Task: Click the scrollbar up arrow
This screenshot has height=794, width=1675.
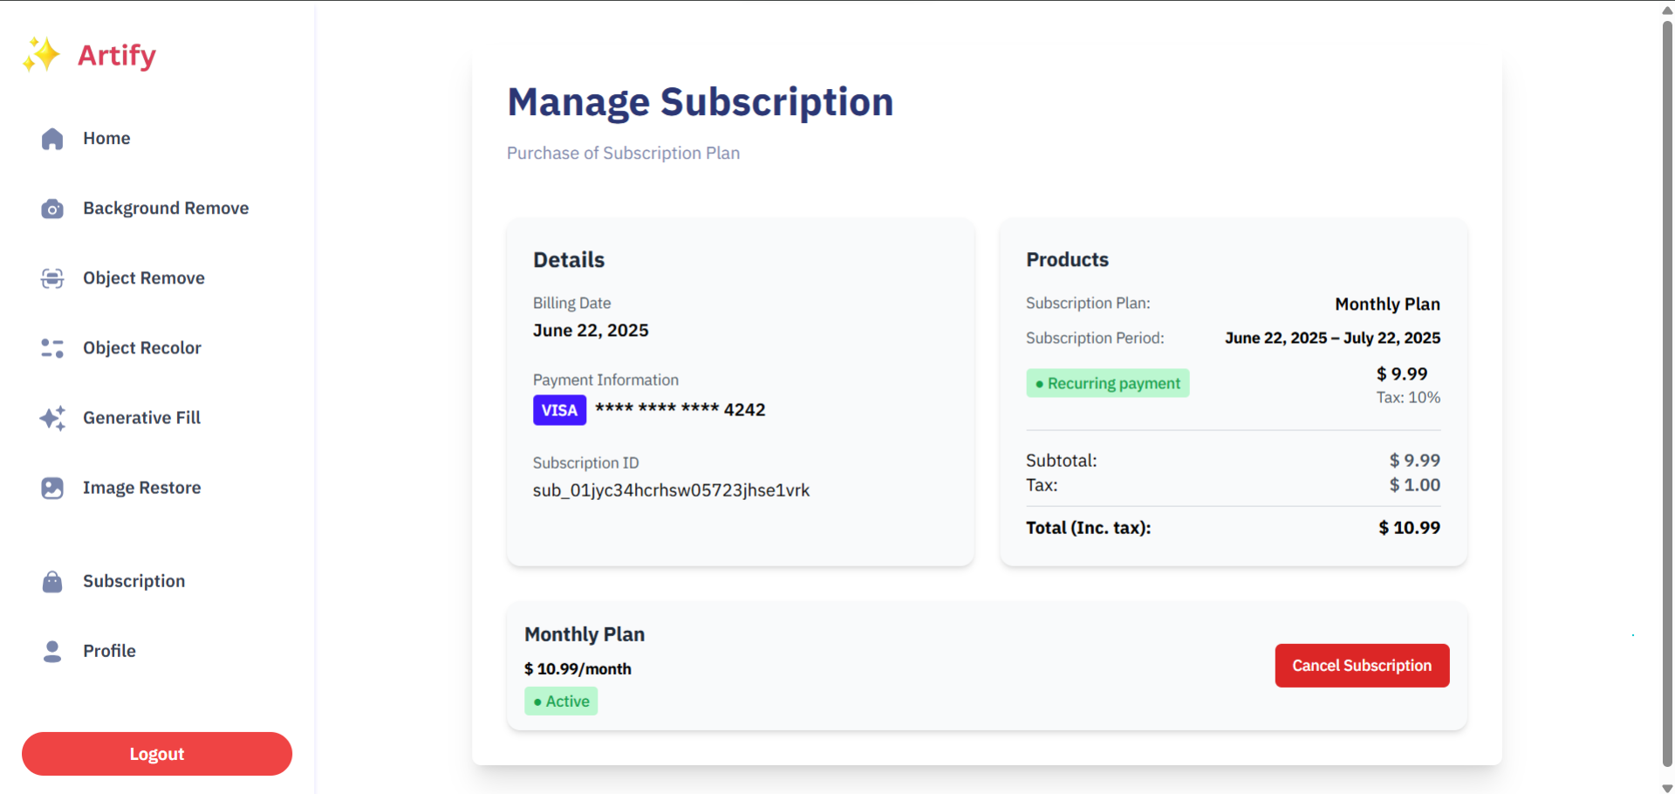Action: pos(1667,9)
